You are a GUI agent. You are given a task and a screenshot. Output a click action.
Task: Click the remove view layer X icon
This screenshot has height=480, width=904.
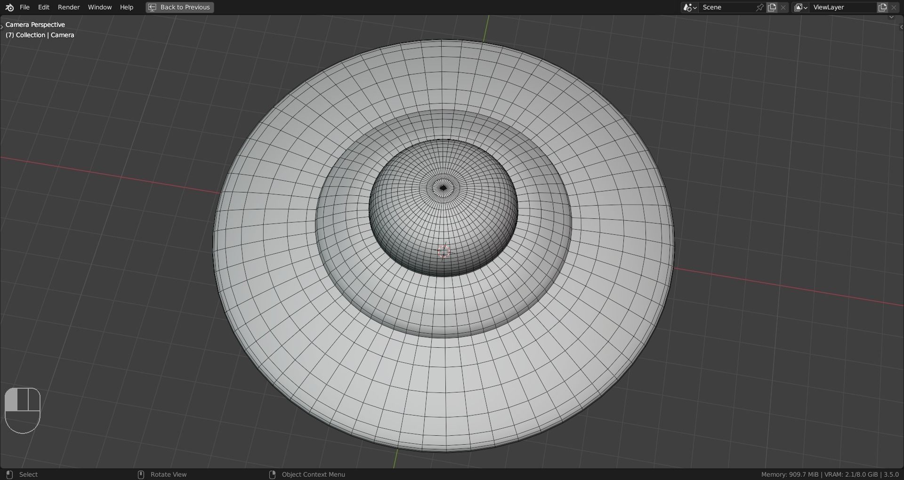(x=894, y=8)
